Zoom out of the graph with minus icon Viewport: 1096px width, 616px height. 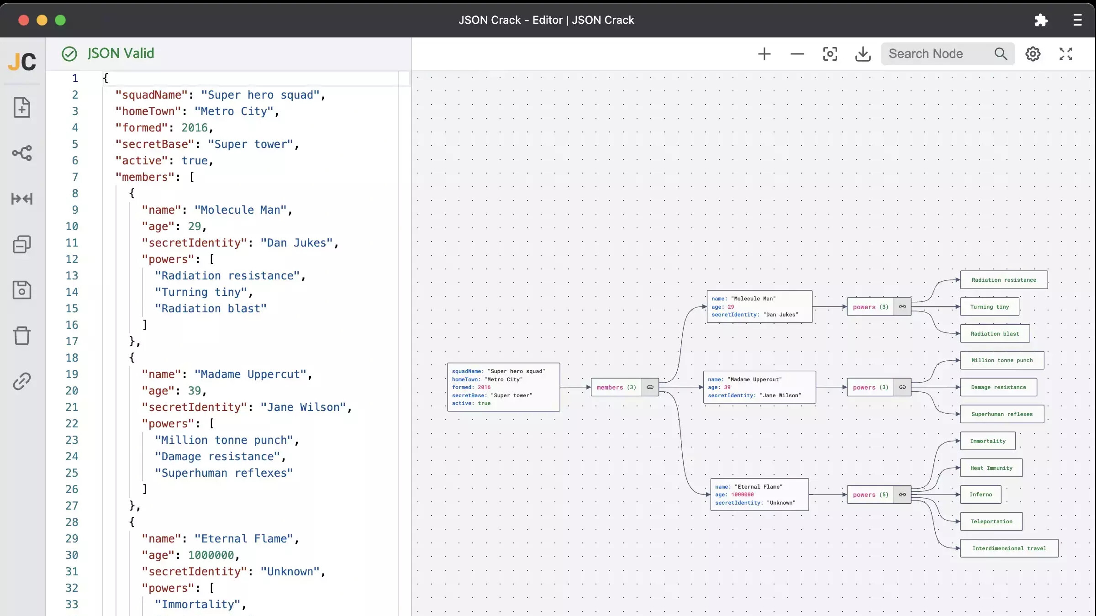[796, 53]
